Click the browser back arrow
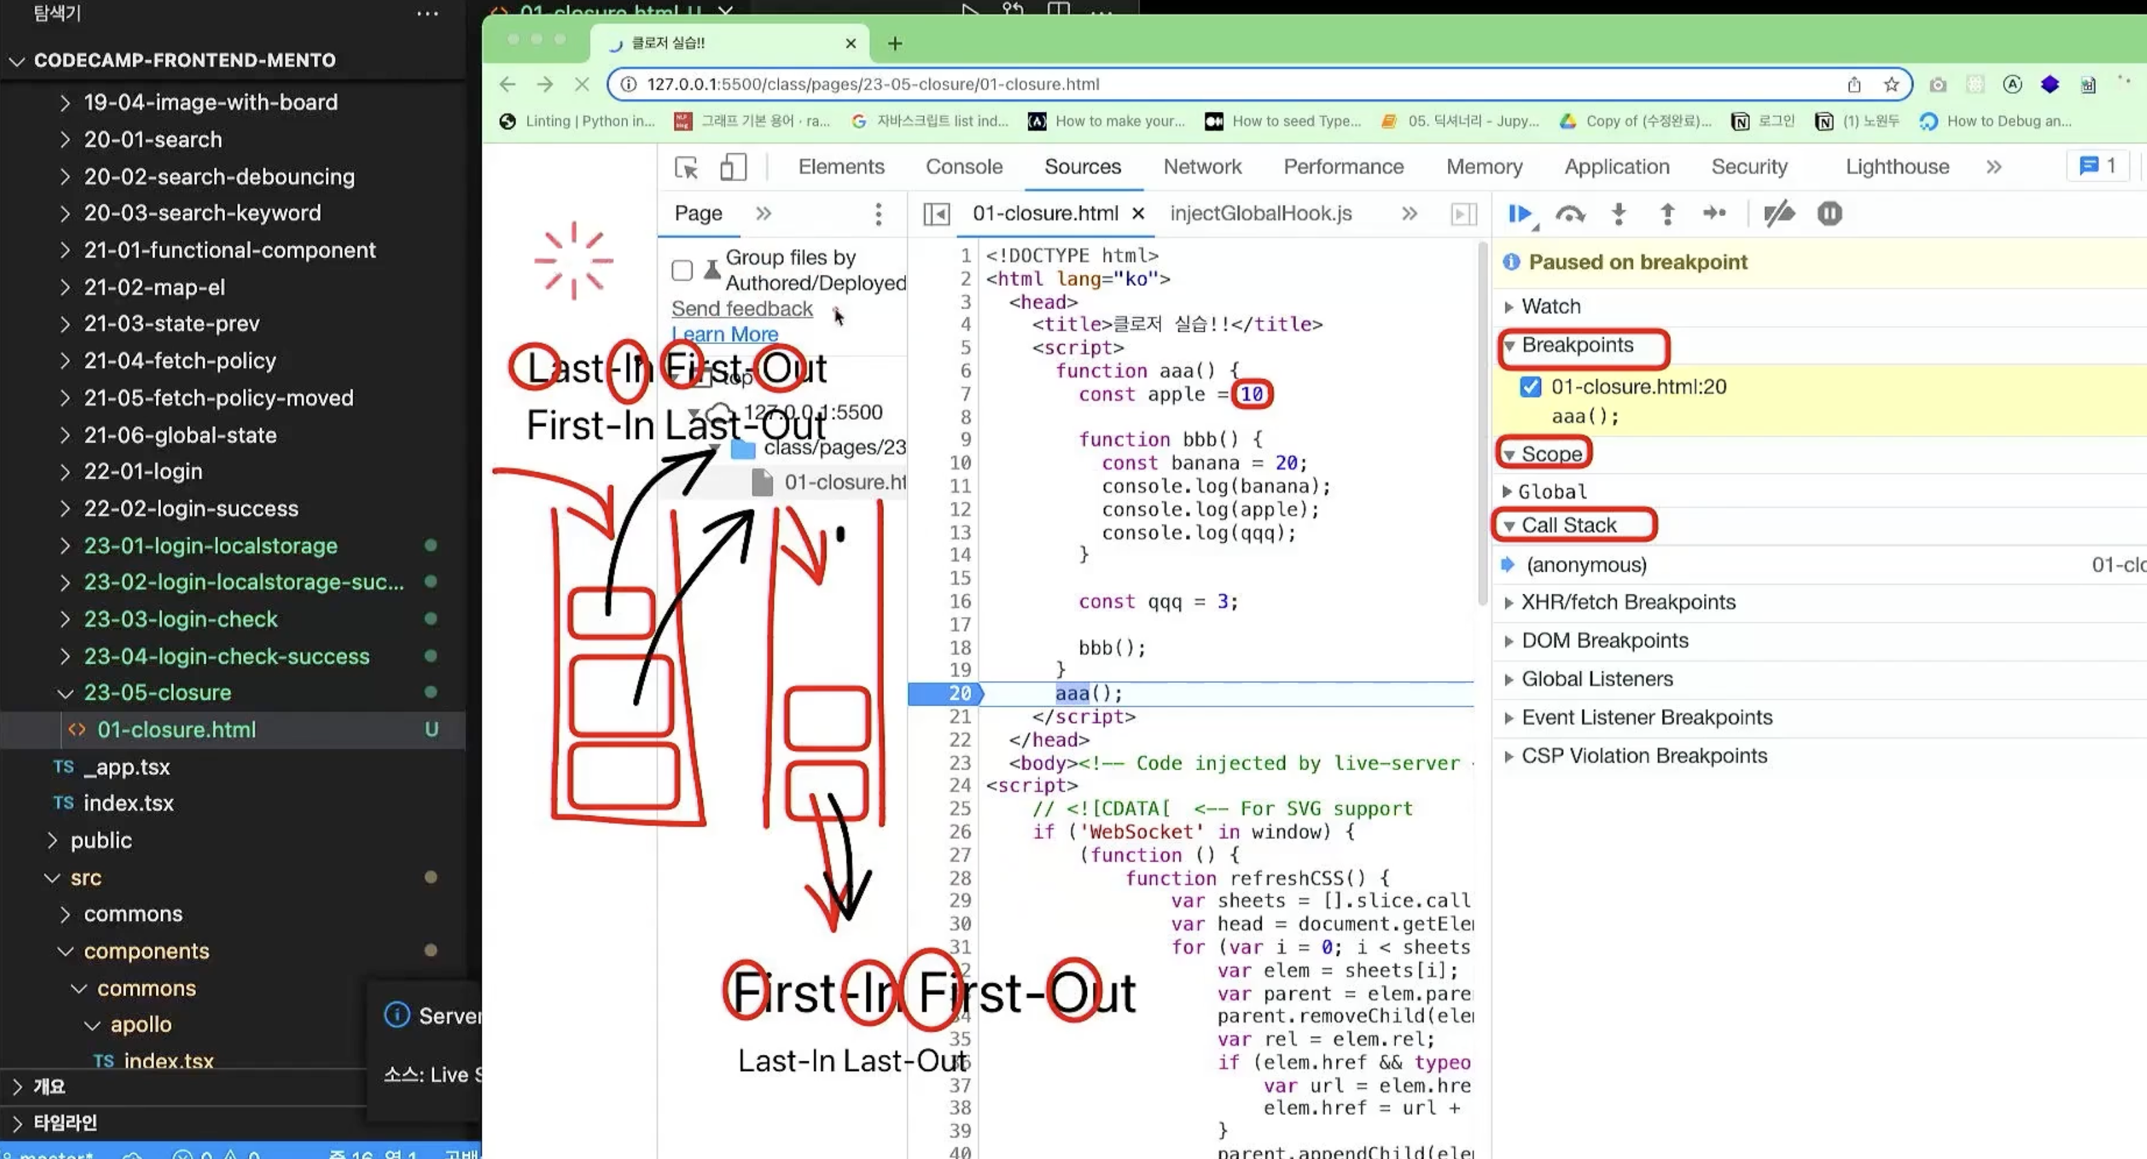 click(508, 84)
